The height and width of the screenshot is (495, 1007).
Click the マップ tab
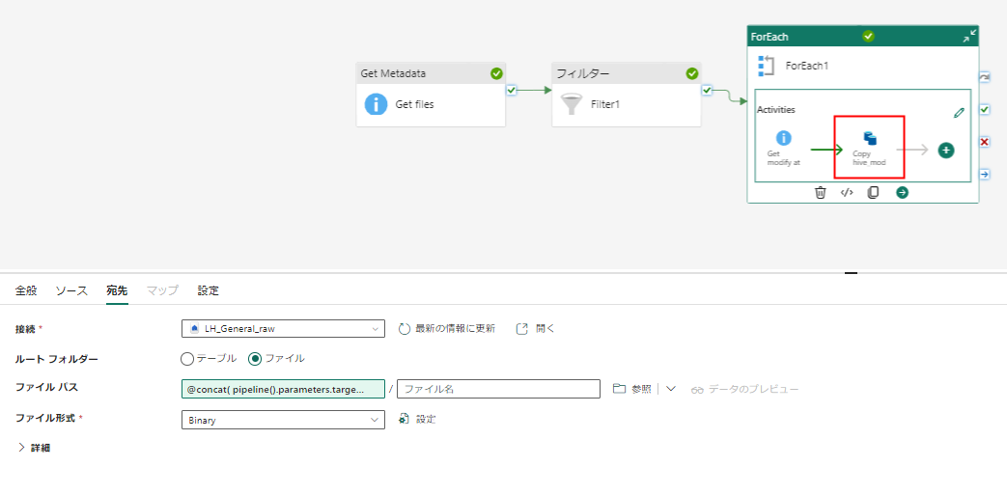[x=162, y=290]
